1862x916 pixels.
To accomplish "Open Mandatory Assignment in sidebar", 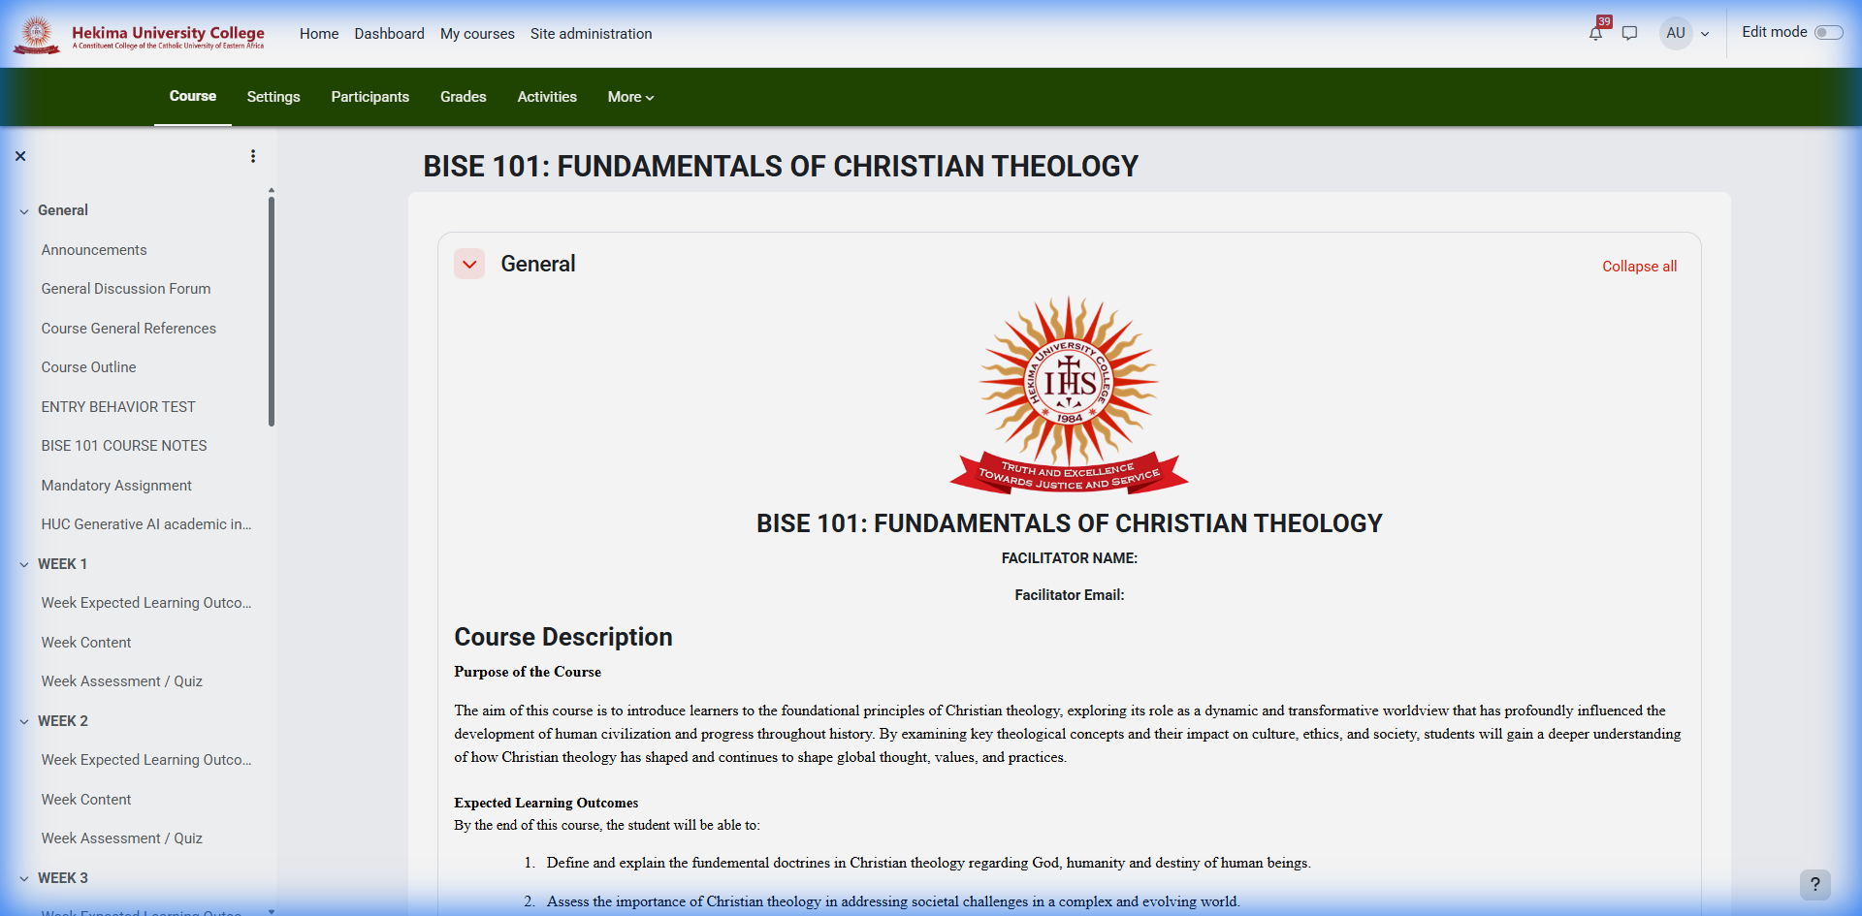I will pos(116,486).
